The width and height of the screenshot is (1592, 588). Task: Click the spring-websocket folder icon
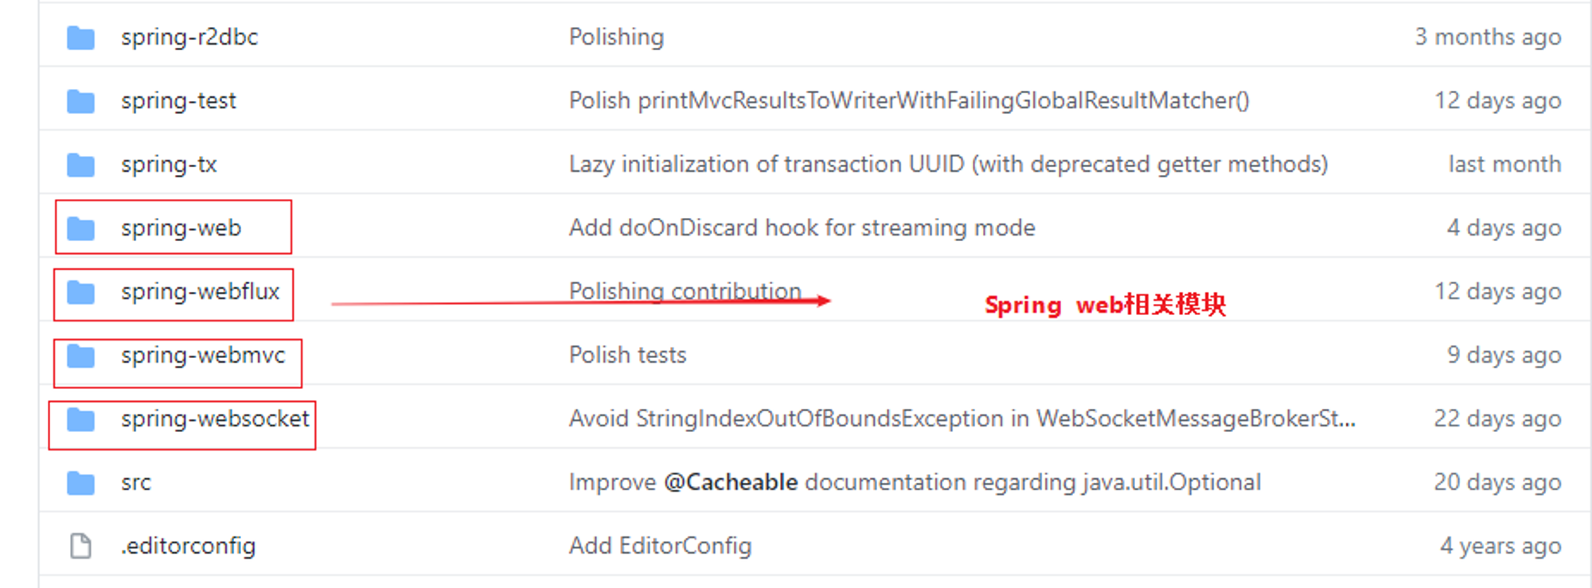click(x=80, y=419)
